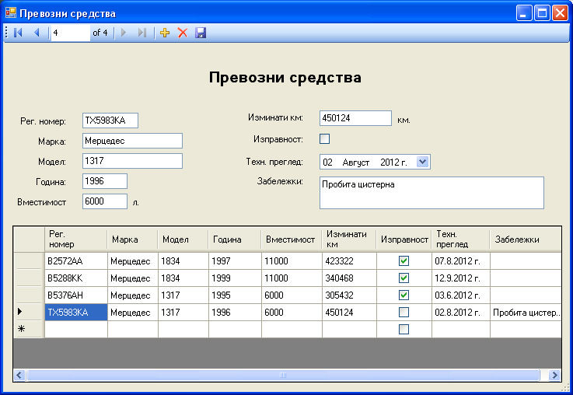Open the Техн. преглед date dropdown
Image resolution: width=573 pixels, height=395 pixels.
point(422,162)
